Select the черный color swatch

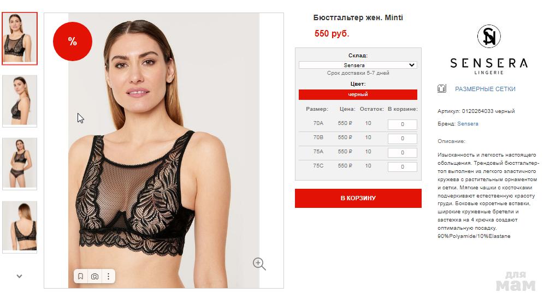tap(358, 94)
